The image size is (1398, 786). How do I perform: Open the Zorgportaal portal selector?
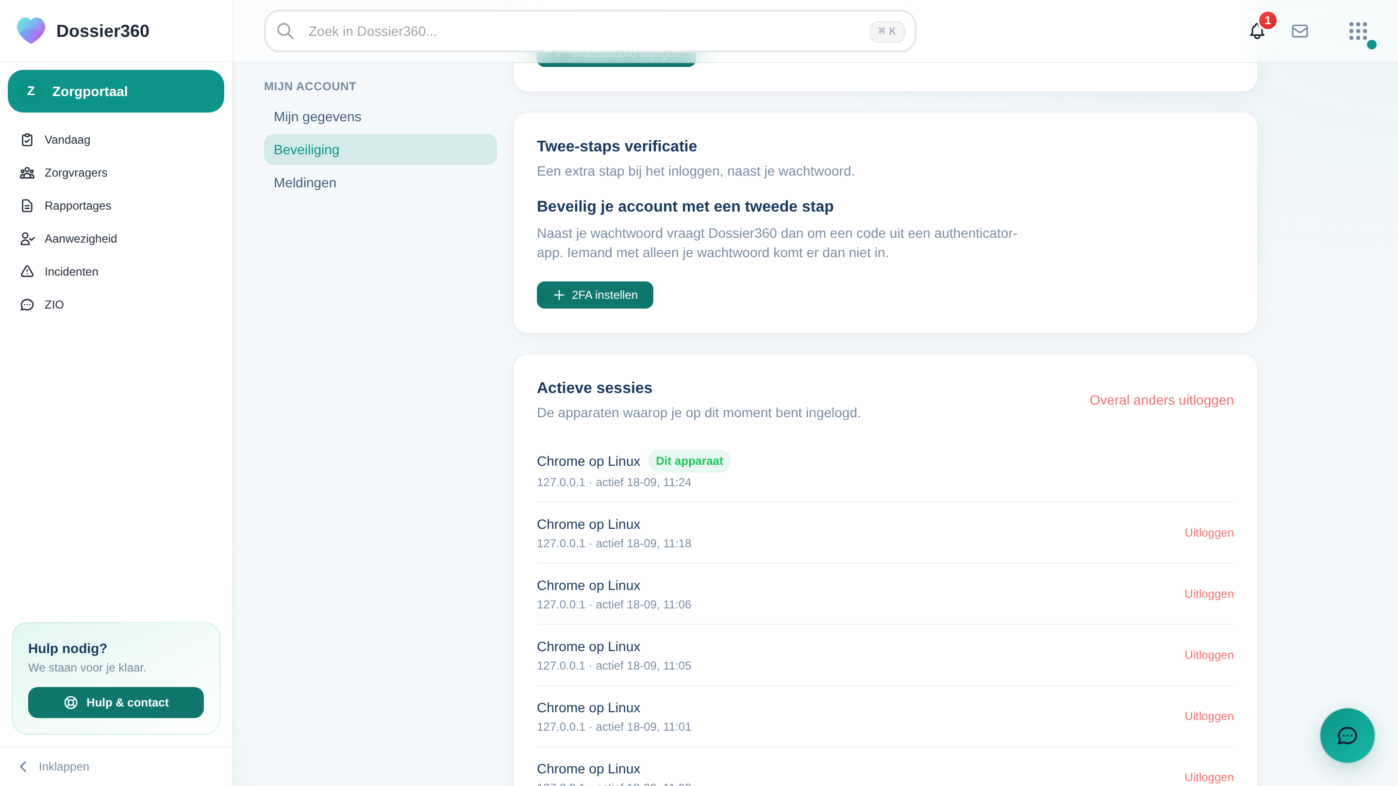(116, 91)
